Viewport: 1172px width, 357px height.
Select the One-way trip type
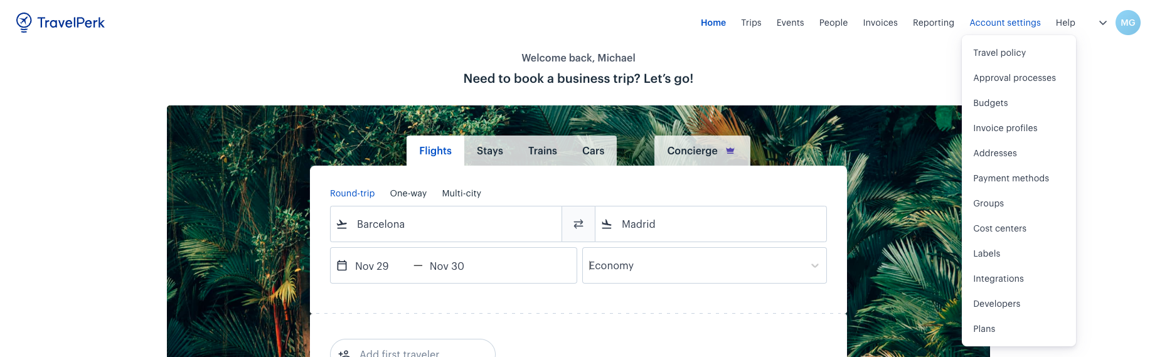[408, 193]
